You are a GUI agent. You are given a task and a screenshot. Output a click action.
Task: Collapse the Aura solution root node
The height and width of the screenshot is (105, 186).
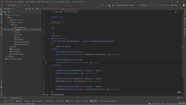pyautogui.click(x=3, y=15)
